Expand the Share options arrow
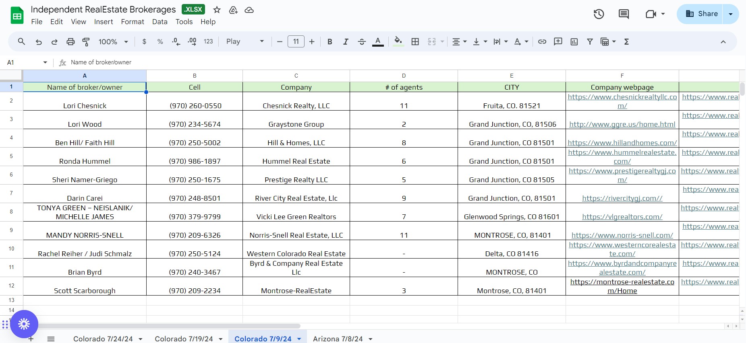746x343 pixels. [x=731, y=14]
